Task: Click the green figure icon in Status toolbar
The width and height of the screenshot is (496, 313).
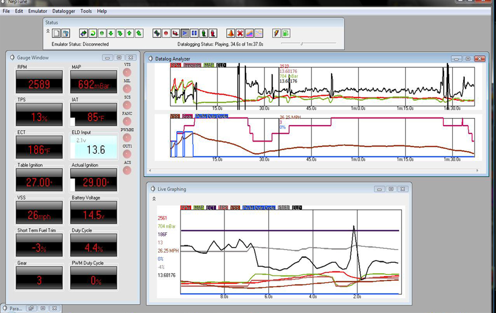Action: coord(204,33)
